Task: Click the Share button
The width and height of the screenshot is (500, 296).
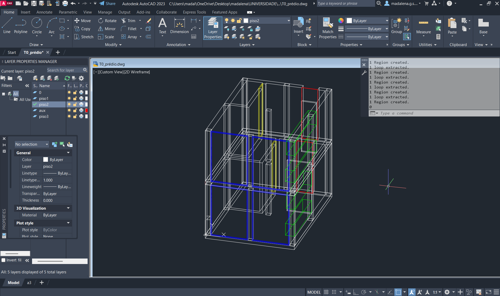Action: pyautogui.click(x=107, y=4)
